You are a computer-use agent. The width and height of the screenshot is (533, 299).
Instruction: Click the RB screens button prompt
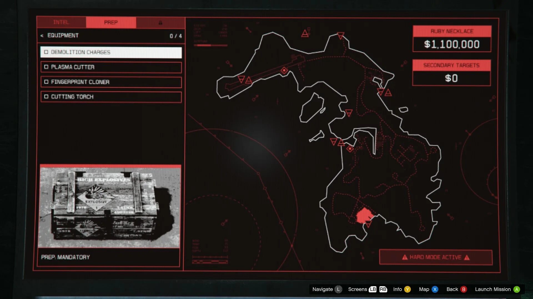383,289
